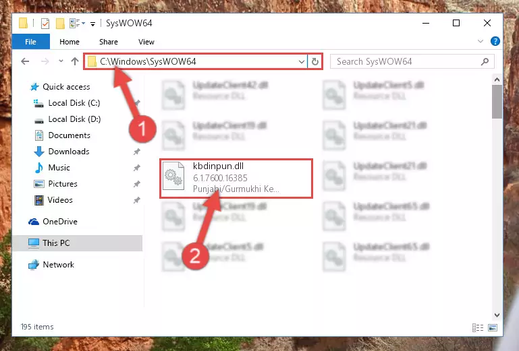
Task: Select This PC in the navigation pane
Action: coord(77,243)
